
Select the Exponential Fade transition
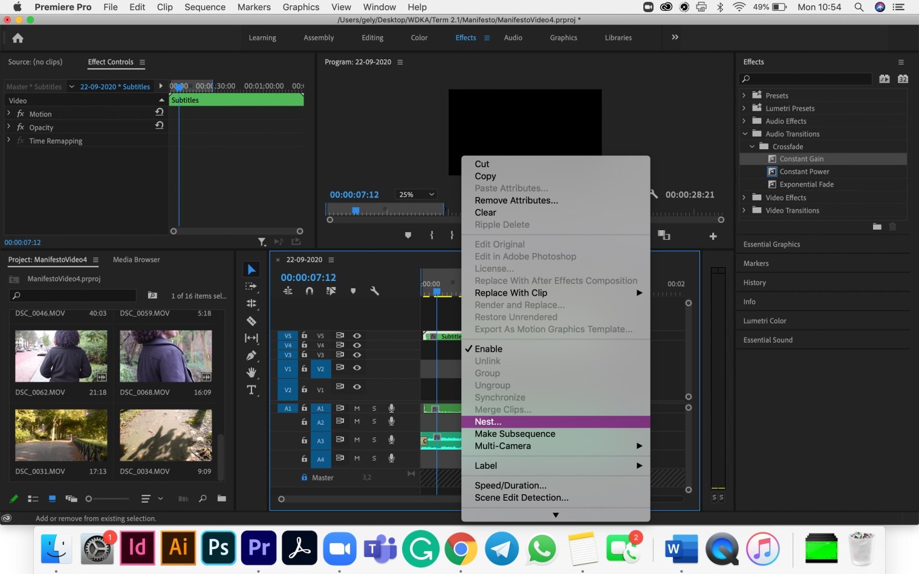point(807,184)
